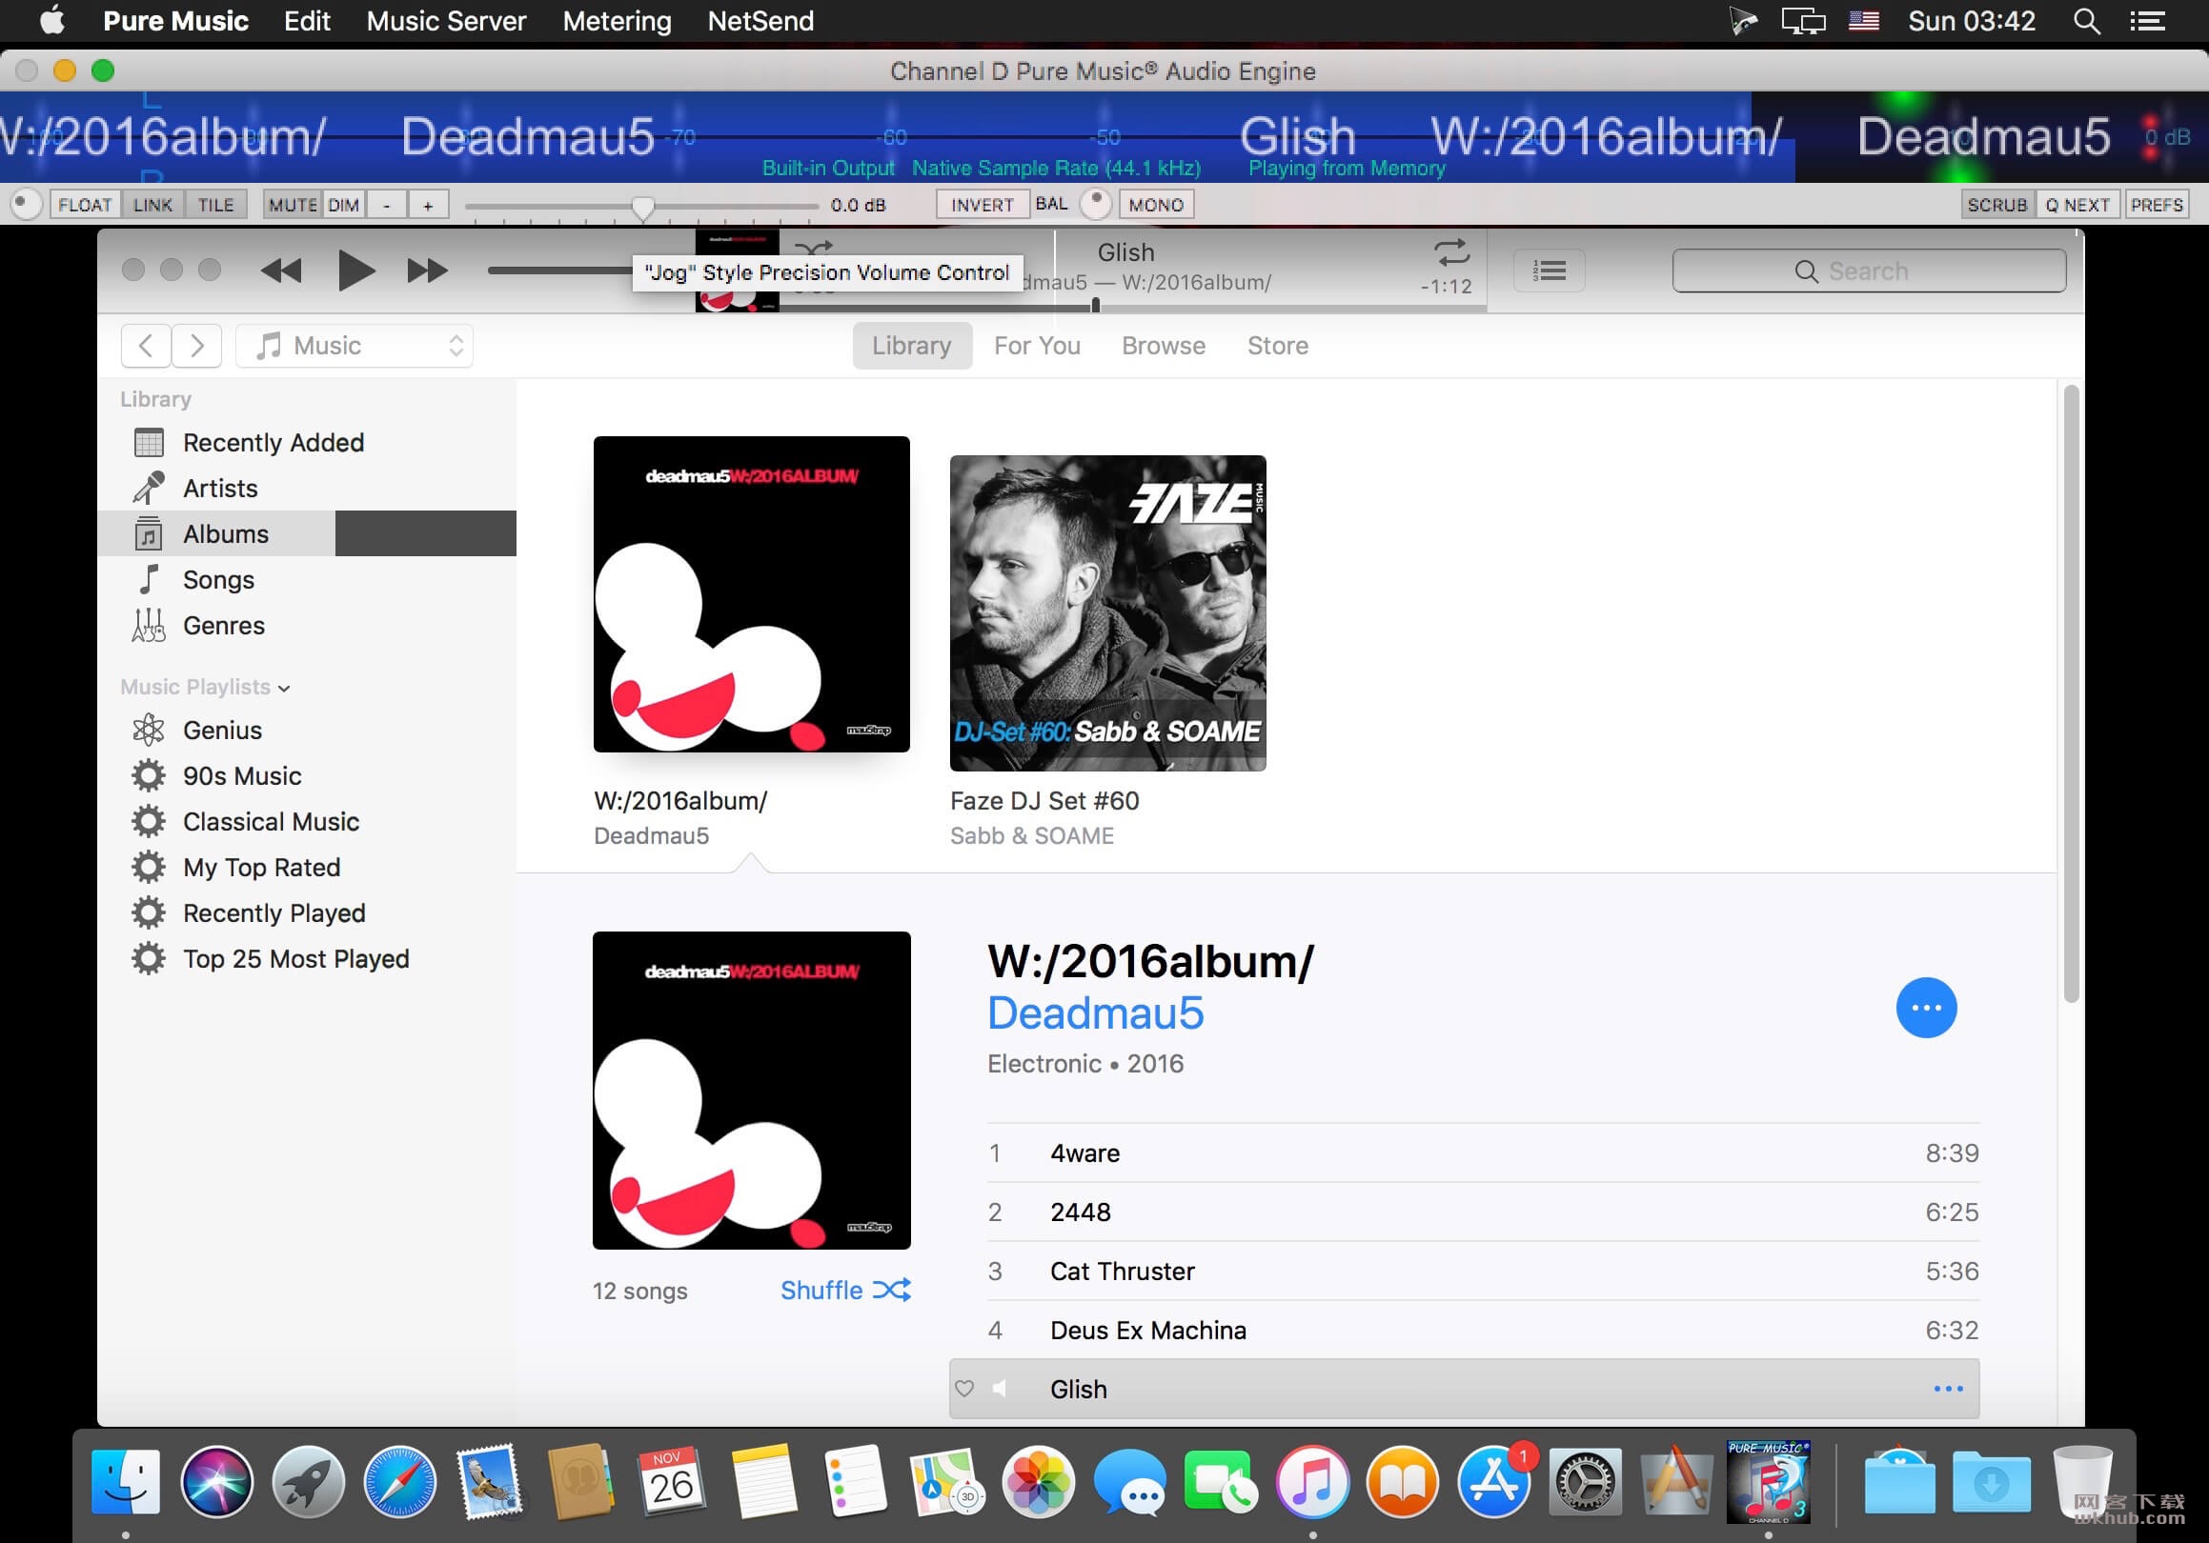
Task: Click the iTunes playback progress bar
Action: click(1135, 308)
